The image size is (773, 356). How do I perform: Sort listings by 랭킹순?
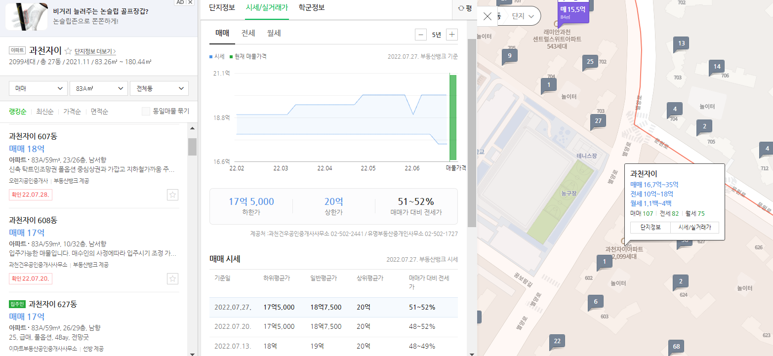click(x=17, y=112)
